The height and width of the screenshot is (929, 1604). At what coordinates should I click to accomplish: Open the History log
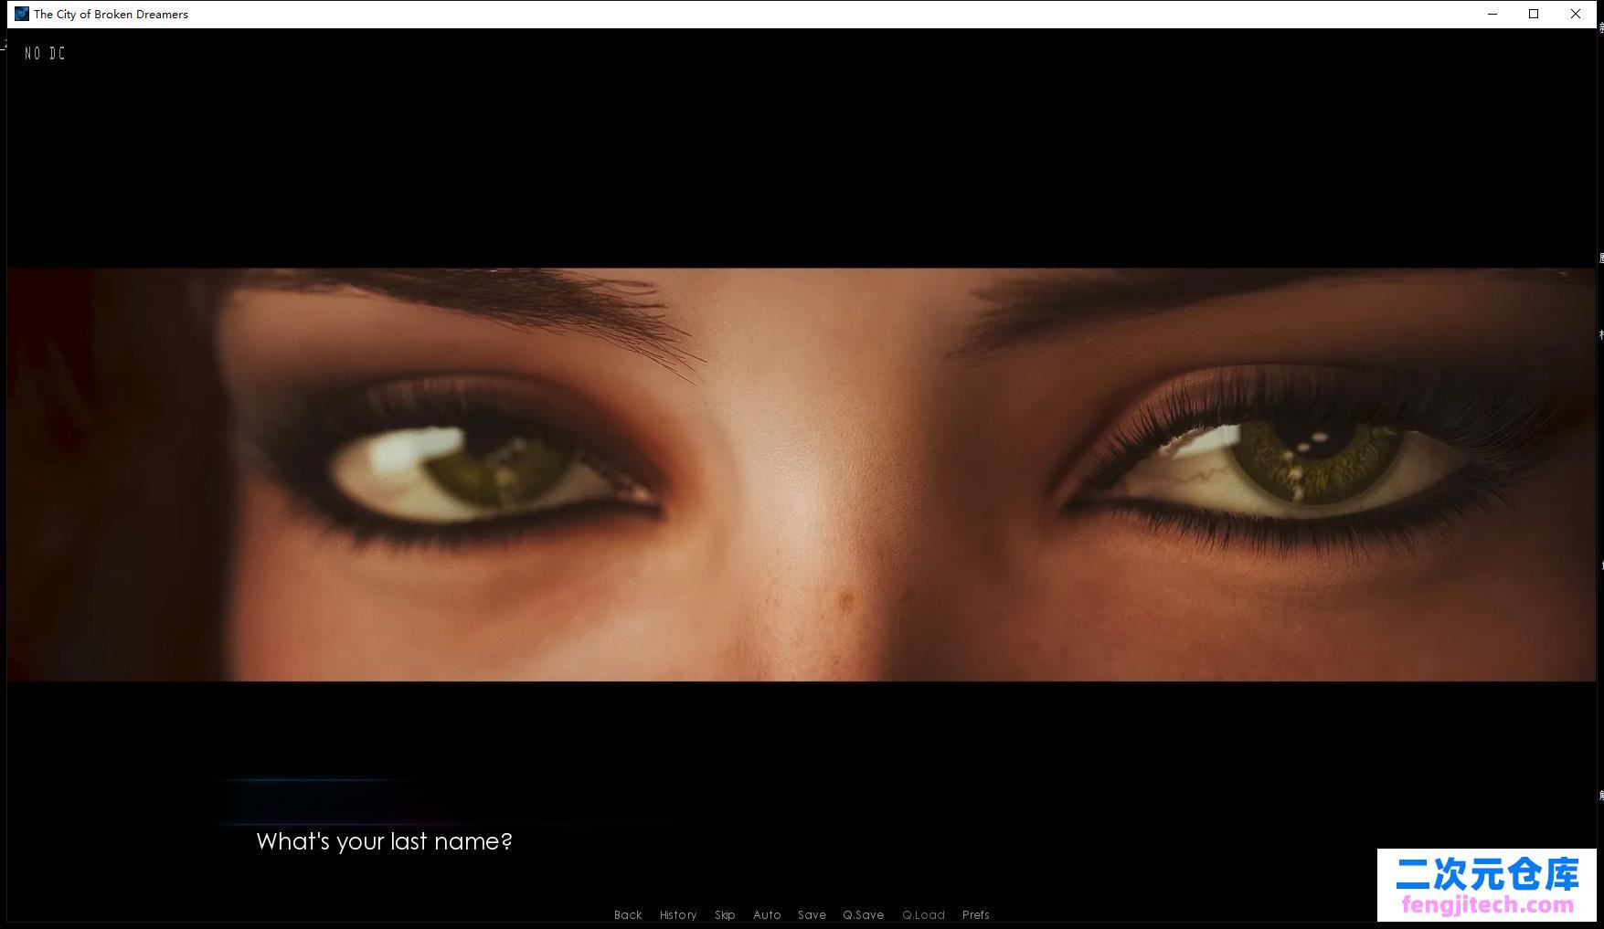(x=678, y=914)
